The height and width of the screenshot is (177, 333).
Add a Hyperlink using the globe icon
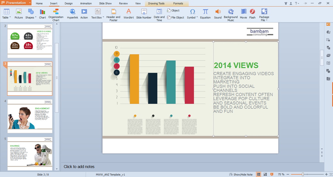click(x=72, y=14)
